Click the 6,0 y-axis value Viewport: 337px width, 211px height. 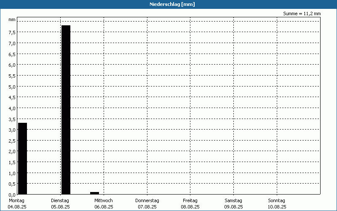tap(12, 65)
